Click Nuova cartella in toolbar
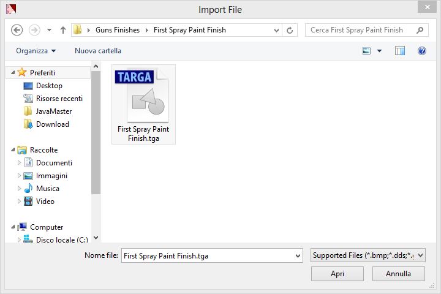The image size is (441, 294). click(98, 51)
